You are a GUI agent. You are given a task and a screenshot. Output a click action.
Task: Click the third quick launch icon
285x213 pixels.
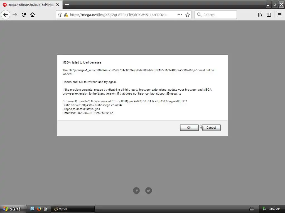[x=45, y=209]
